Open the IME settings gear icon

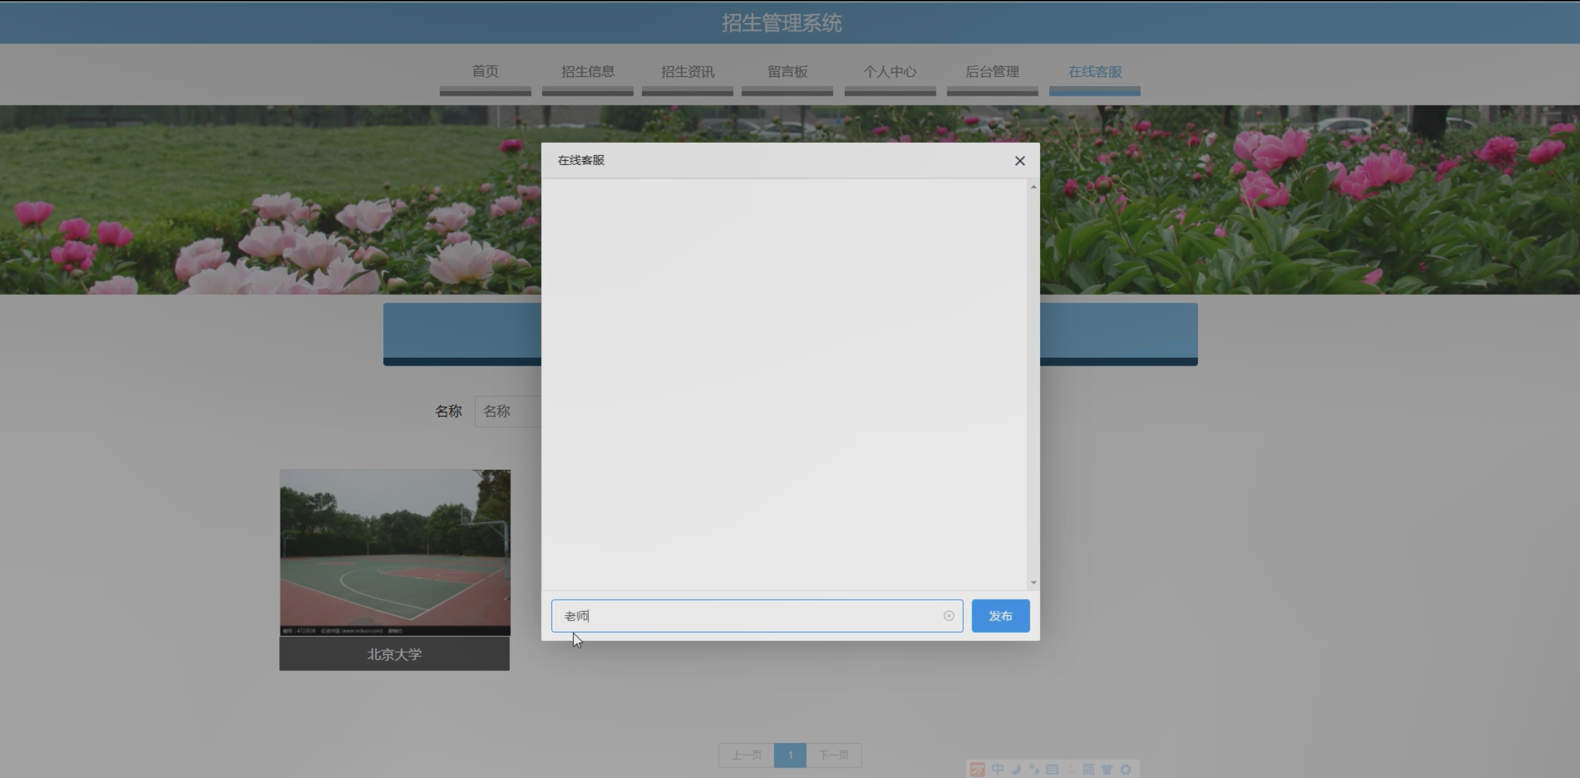1125,770
